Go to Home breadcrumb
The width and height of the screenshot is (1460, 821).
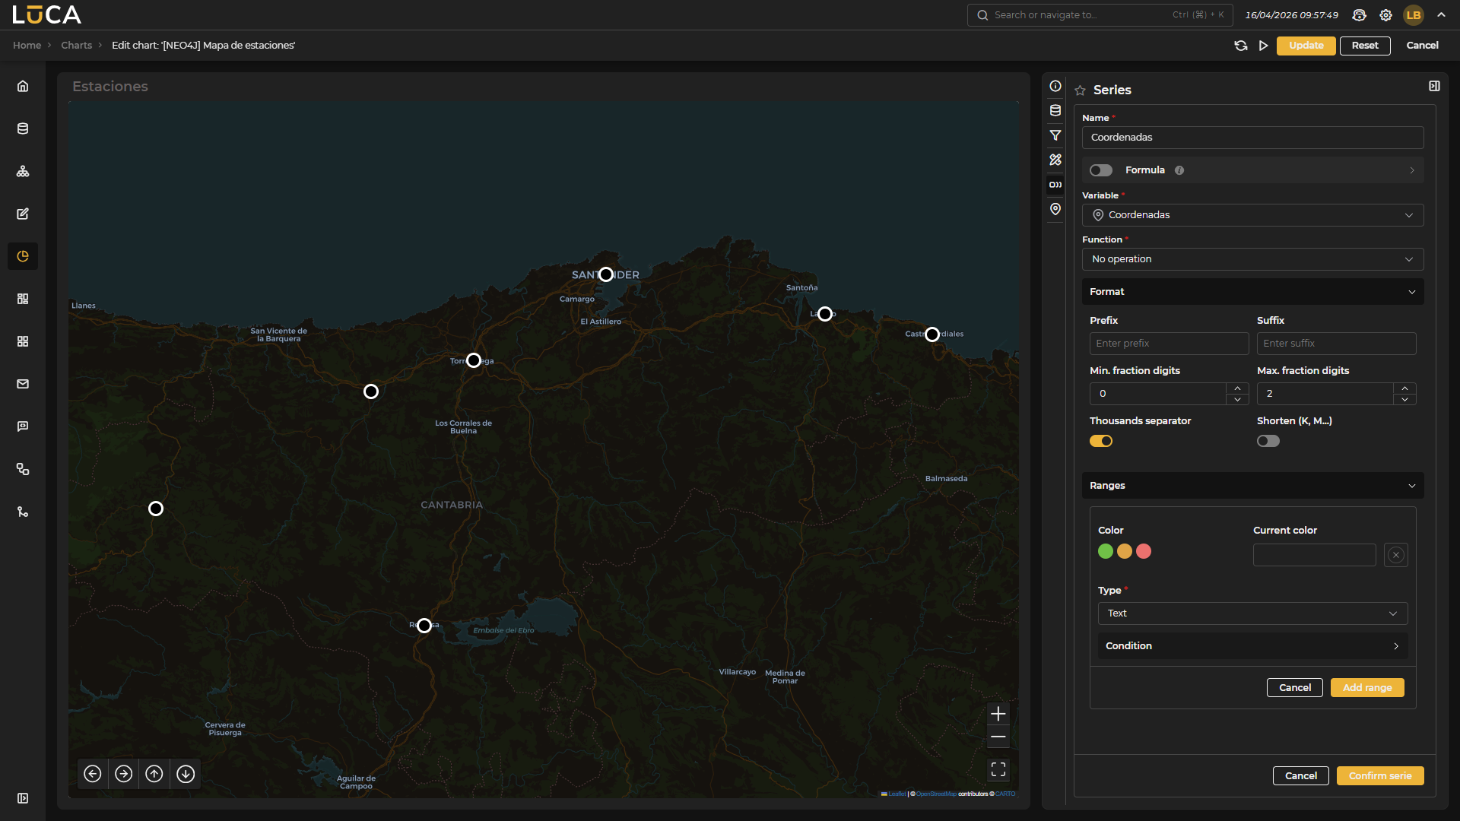(x=27, y=46)
